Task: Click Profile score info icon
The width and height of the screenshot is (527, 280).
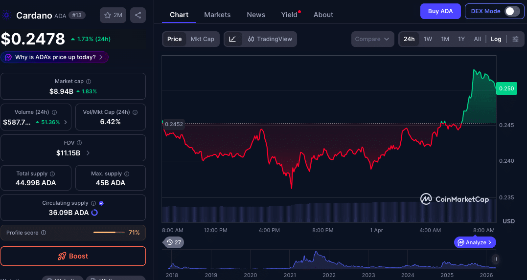Action: (44, 233)
